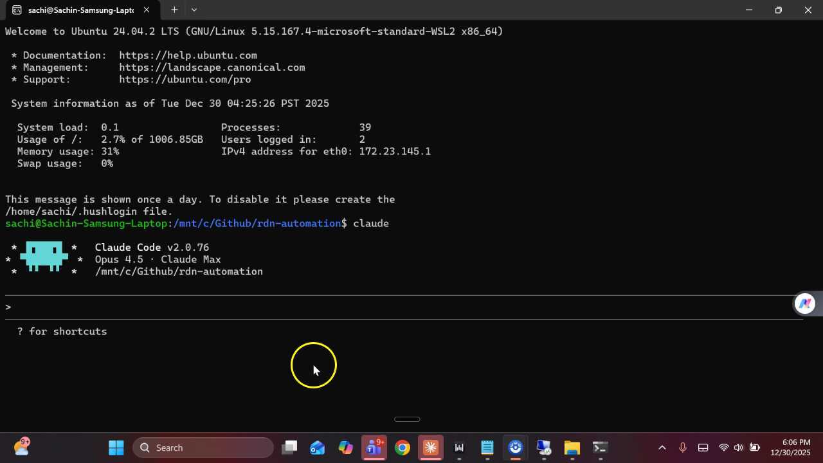Open Task View from the taskbar
823x463 pixels.
(291, 448)
